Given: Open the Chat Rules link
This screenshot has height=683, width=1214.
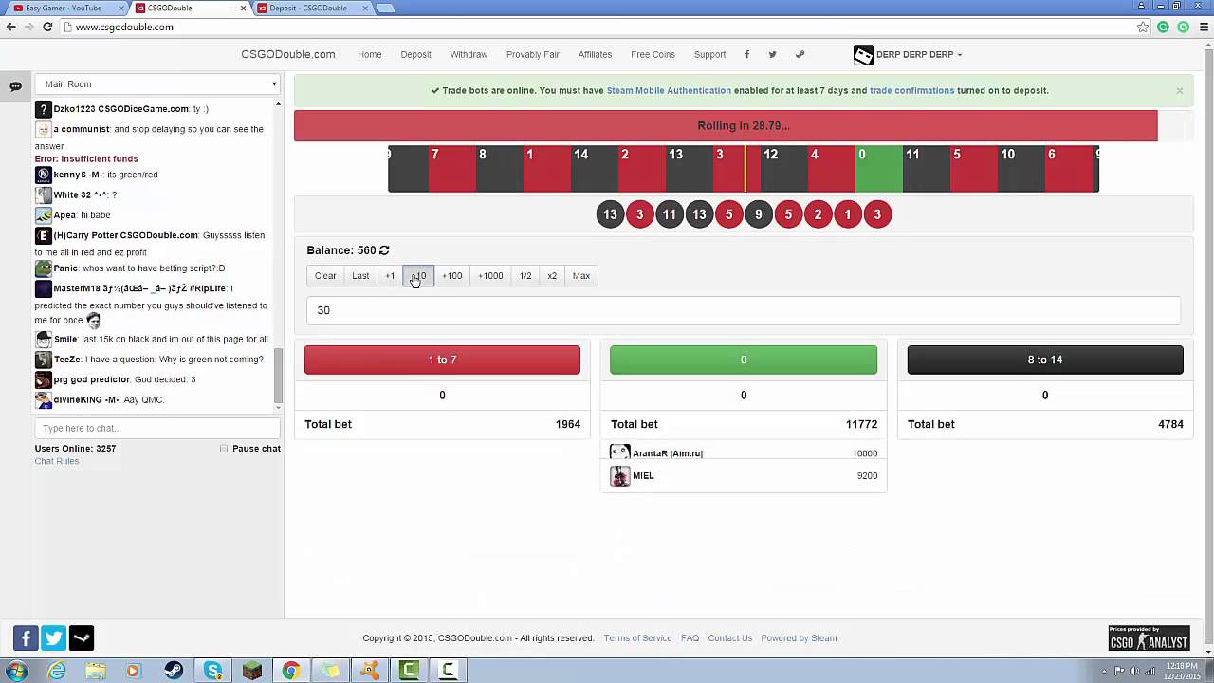Looking at the screenshot, I should click(x=57, y=461).
